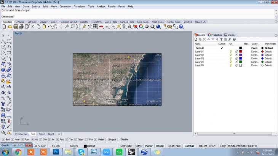Click the Undo arrow icon

(50, 27)
